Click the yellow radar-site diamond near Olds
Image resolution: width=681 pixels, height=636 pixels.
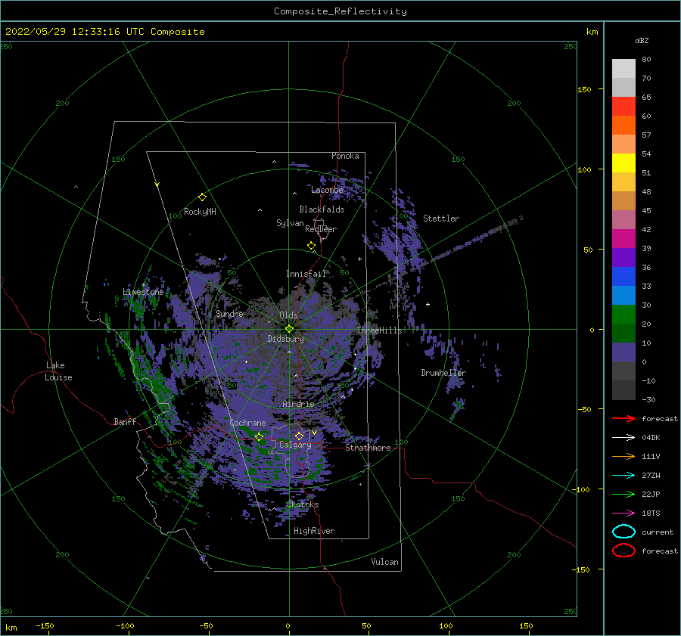tap(289, 329)
